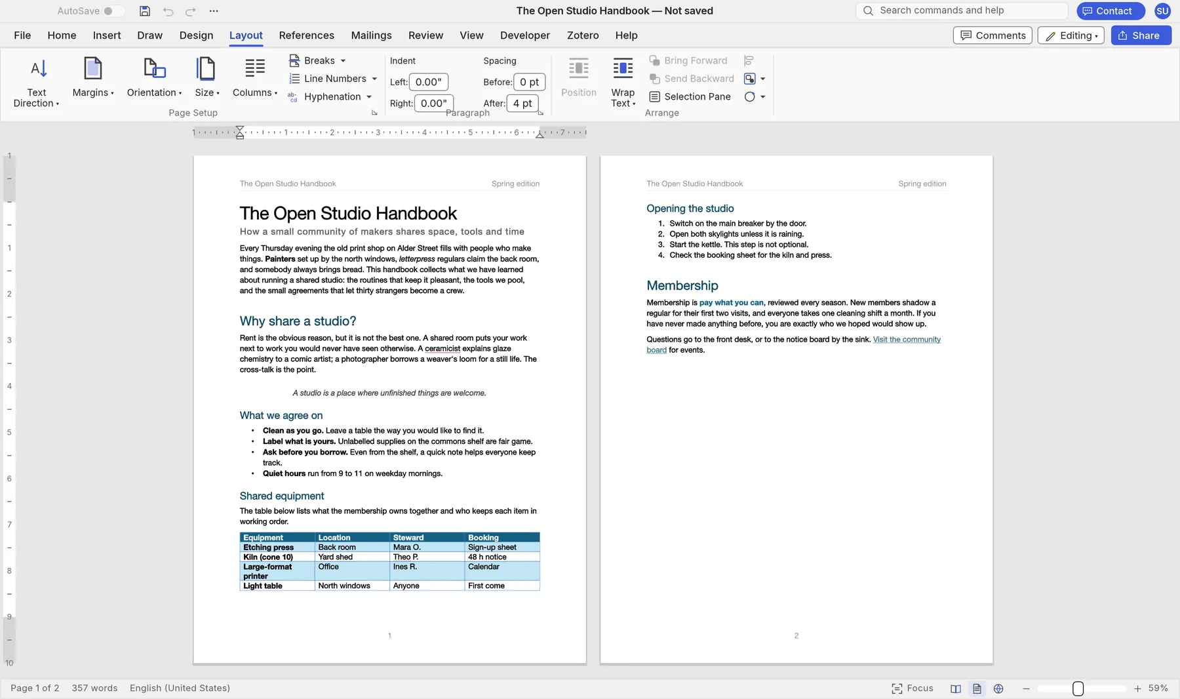1180x699 pixels.
Task: Click the Search commands and help box
Action: pos(962,10)
